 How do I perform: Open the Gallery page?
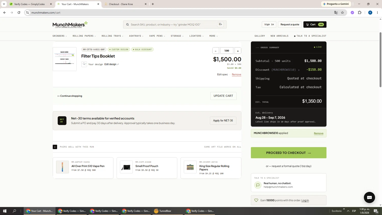point(260,36)
